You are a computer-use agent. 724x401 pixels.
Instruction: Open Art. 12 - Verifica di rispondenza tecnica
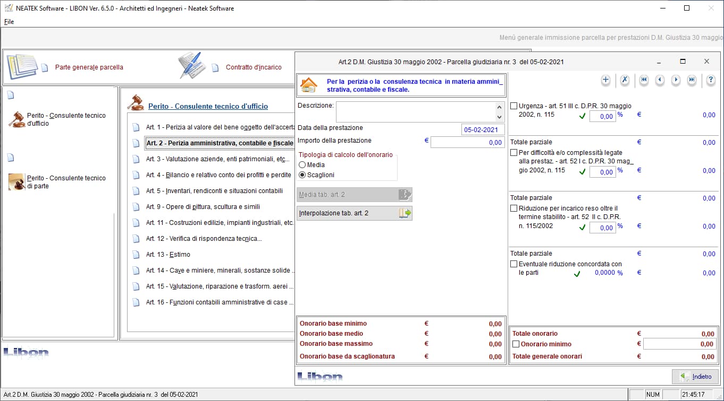click(204, 239)
